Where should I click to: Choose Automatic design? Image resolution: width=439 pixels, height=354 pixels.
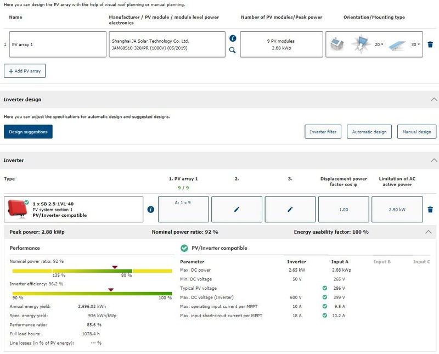(x=369, y=132)
